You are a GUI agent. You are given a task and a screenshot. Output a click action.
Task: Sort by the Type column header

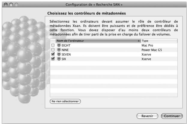point(159,41)
